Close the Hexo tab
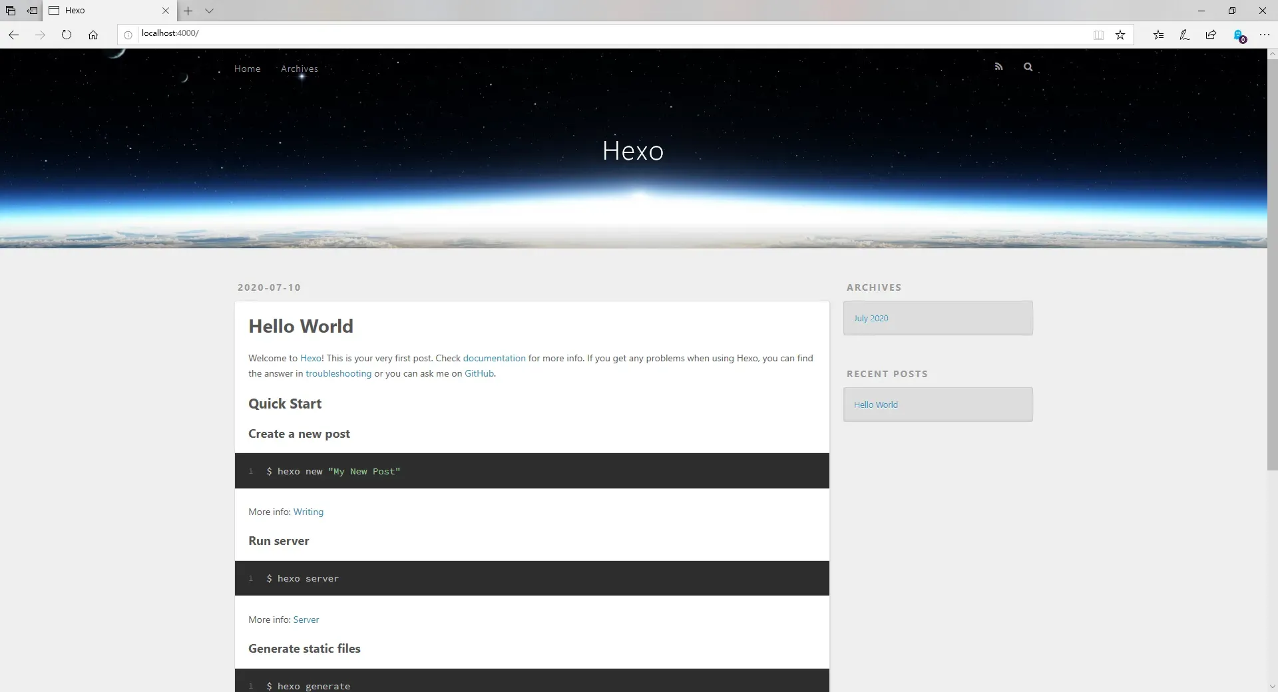This screenshot has width=1278, height=692. pyautogui.click(x=166, y=11)
